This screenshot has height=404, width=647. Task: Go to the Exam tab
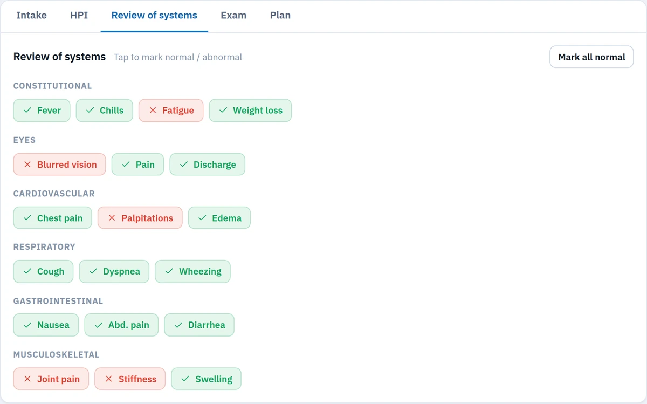tap(233, 15)
